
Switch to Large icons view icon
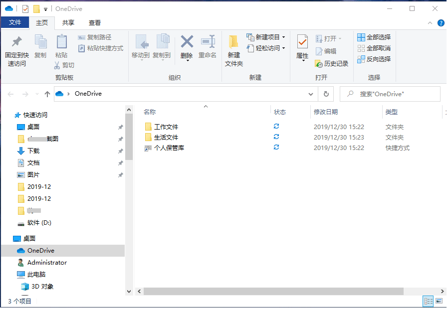[x=439, y=301]
